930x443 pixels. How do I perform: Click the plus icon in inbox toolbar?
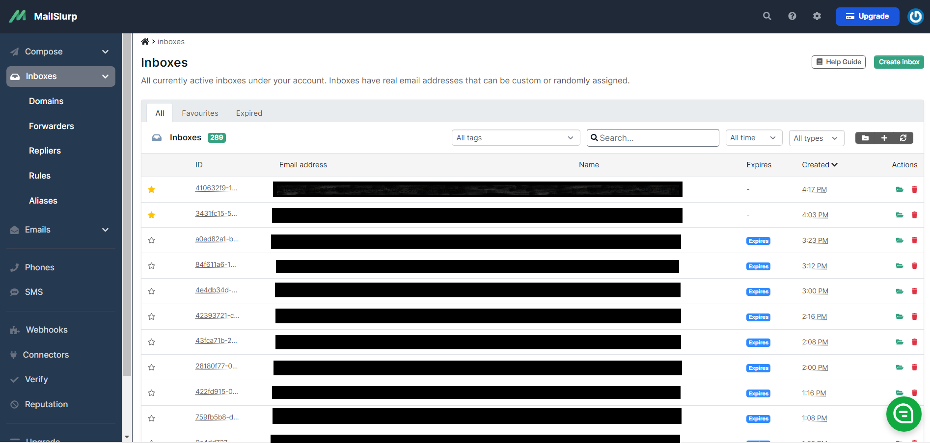(884, 138)
